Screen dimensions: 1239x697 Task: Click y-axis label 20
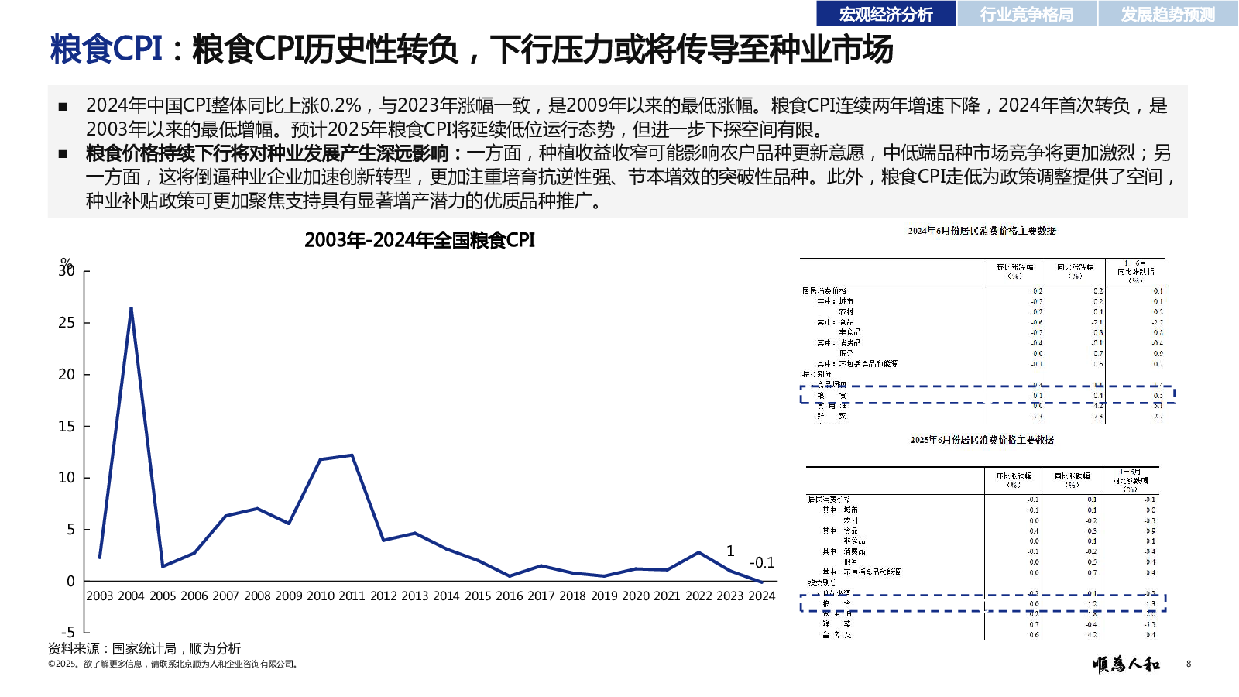tap(67, 375)
